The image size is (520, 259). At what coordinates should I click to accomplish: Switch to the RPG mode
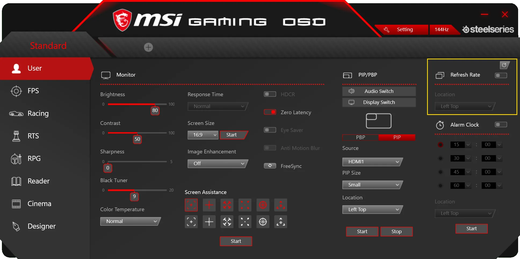click(x=45, y=159)
